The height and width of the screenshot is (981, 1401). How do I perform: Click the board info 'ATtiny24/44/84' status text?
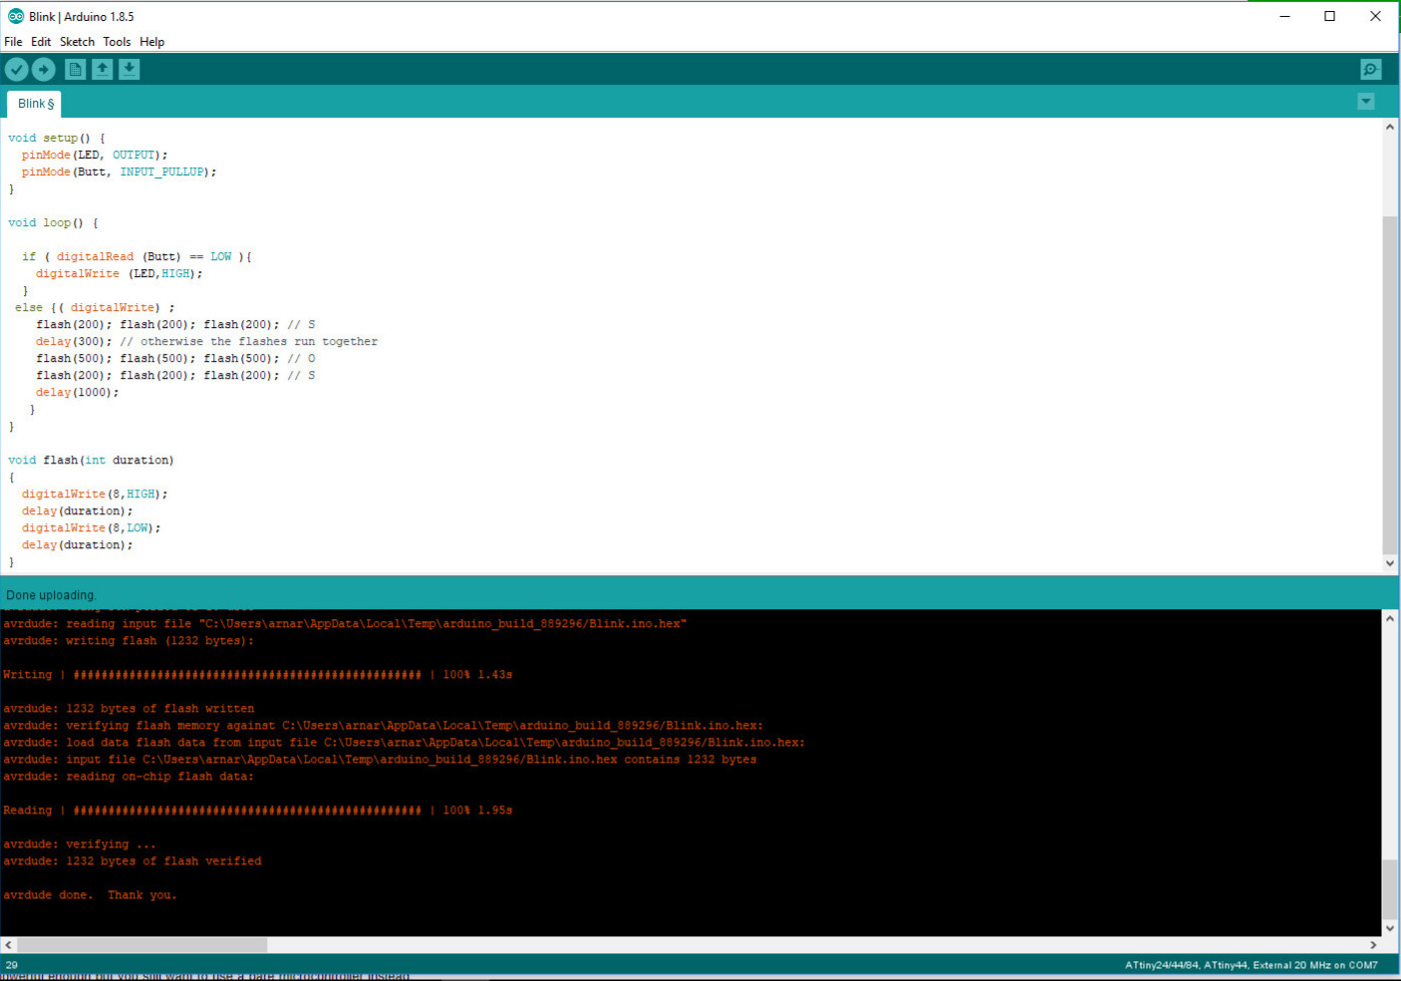coord(1252,965)
